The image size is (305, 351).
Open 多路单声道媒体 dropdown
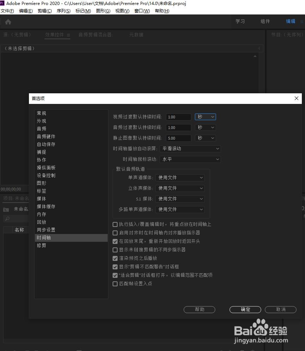tap(180, 210)
